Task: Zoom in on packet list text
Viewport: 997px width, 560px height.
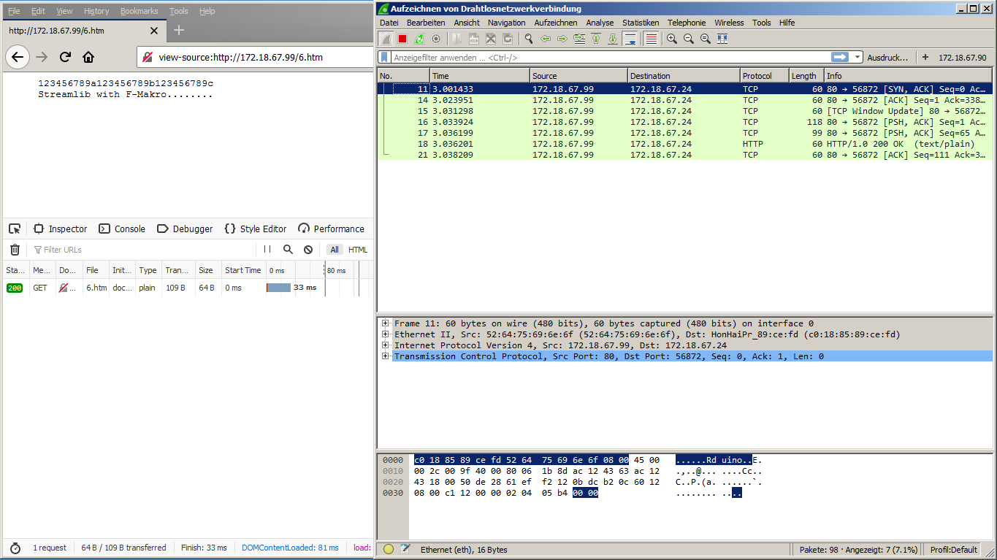Action: (x=671, y=39)
